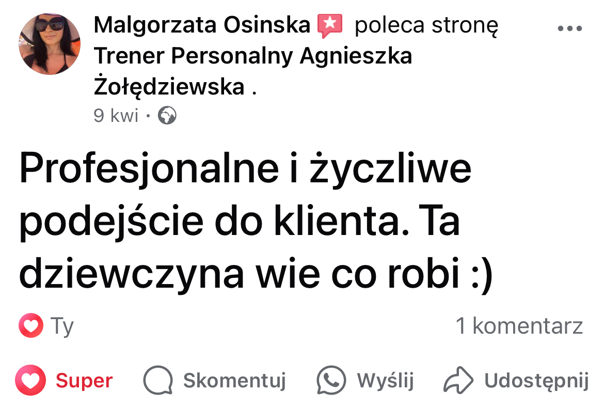Show who reacted via "Ty" label
The height and width of the screenshot is (407, 604).
62,326
